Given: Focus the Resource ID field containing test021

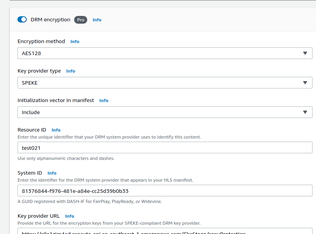Looking at the screenshot, I should (165, 148).
